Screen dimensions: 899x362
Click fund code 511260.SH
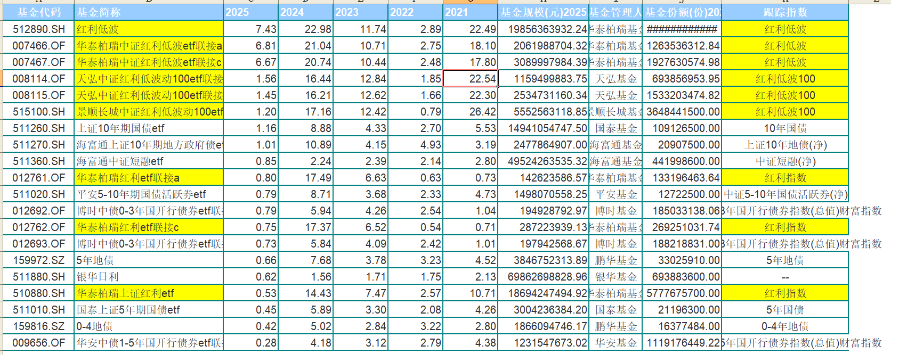pos(38,128)
